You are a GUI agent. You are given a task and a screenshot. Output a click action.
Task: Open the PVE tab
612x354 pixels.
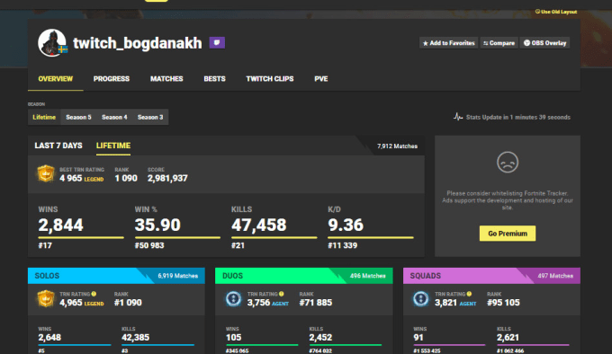[321, 79]
